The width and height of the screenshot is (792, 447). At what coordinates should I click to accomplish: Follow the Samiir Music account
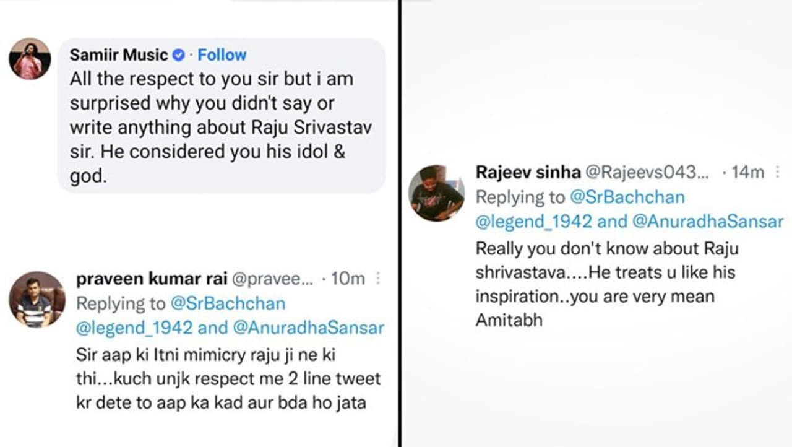click(x=222, y=55)
